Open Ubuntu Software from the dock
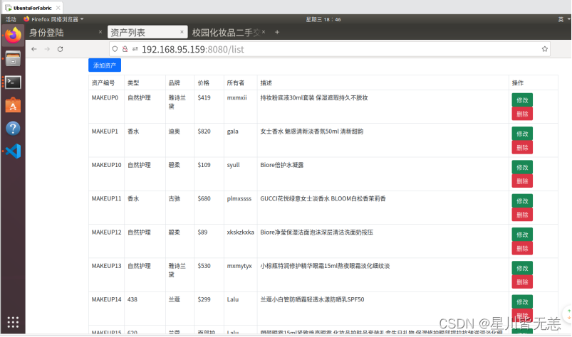572x337 pixels. 13,105
